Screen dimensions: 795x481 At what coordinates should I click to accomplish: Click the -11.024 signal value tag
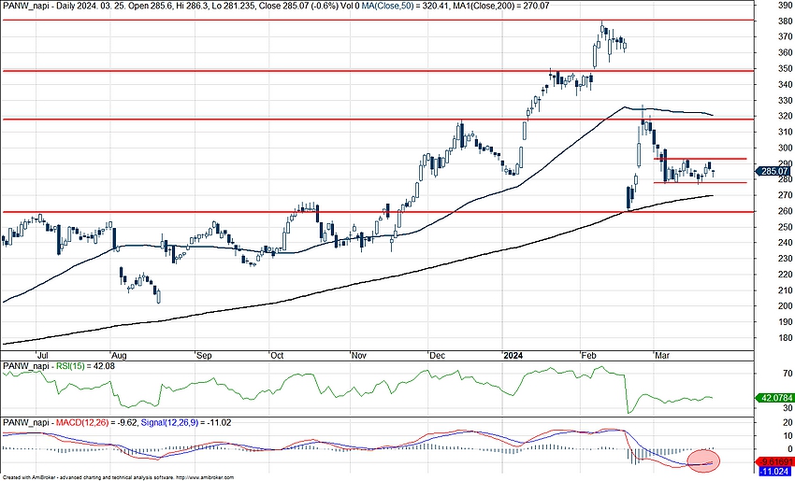pos(774,472)
